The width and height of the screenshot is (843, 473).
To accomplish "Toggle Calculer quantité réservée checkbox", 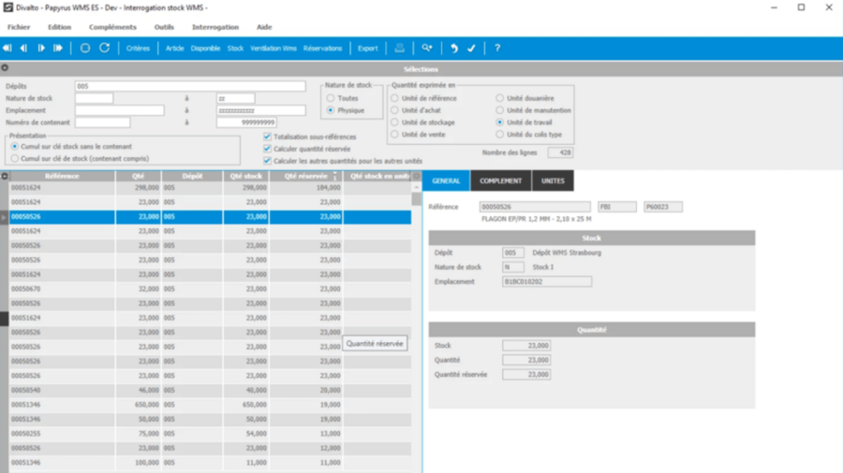I will tap(267, 149).
